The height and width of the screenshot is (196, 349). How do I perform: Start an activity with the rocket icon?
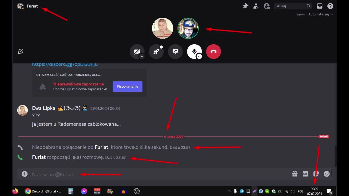tap(156, 51)
